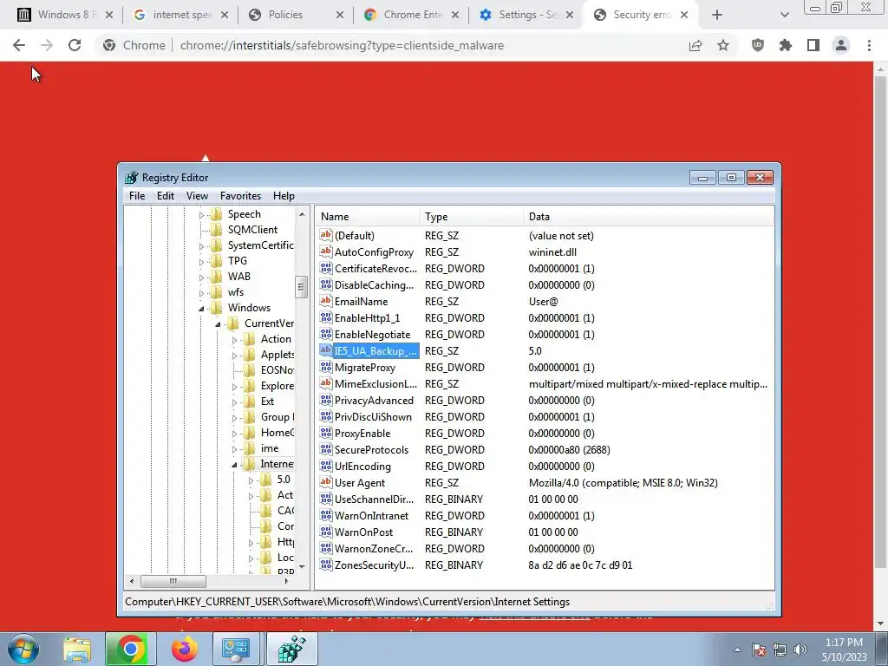Collapse the CurrentVersion key

pos(218,324)
